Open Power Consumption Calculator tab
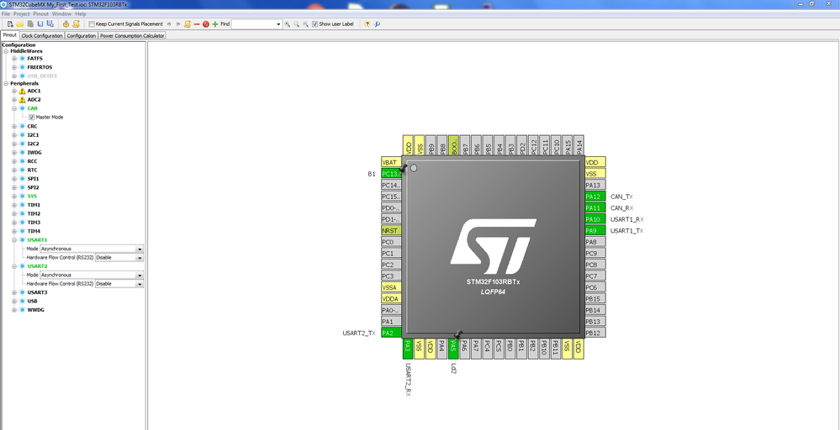 pyautogui.click(x=132, y=36)
